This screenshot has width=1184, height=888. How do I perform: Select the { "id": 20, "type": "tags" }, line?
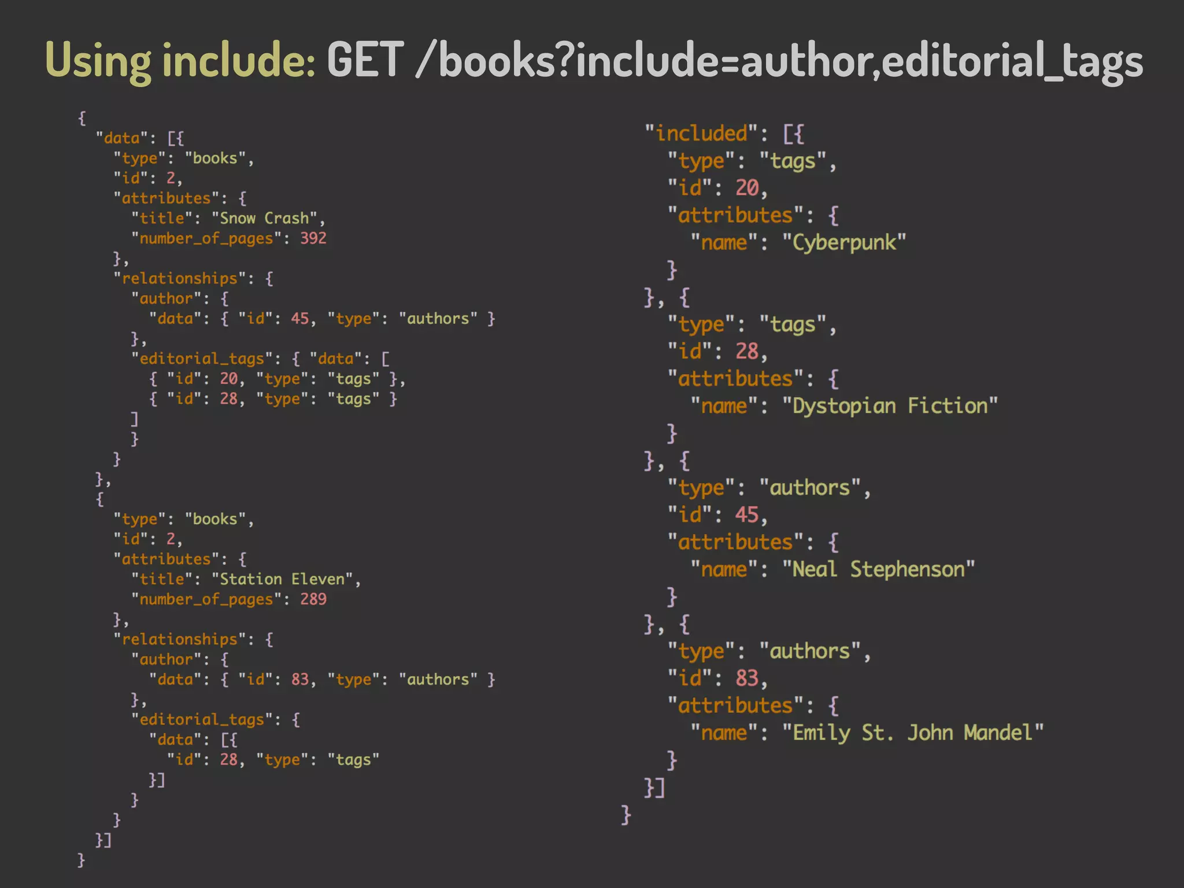point(277,379)
